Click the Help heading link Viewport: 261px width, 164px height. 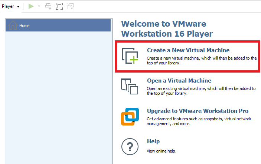153,141
